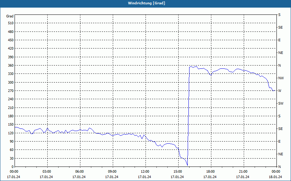Select the 240 degree axis label
Image resolution: width=291 pixels, height=181 pixels.
point(11,99)
